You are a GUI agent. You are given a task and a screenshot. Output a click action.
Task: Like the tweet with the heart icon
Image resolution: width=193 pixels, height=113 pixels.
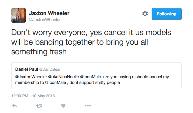[x=63, y=106]
